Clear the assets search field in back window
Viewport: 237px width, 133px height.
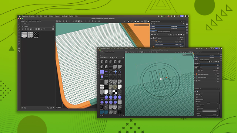[53, 26]
